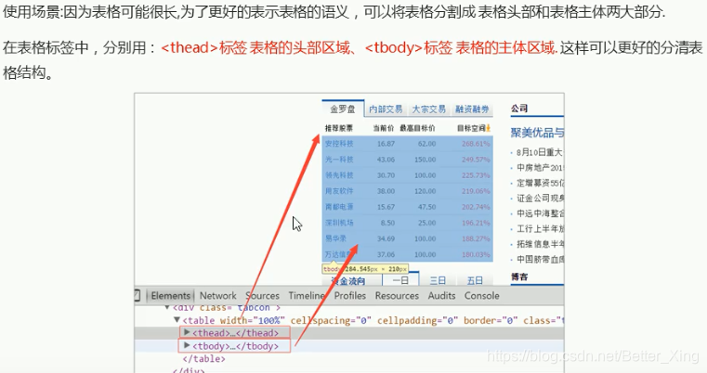This screenshot has width=707, height=373.
Task: Click the 当前价 column header
Action: tap(384, 128)
